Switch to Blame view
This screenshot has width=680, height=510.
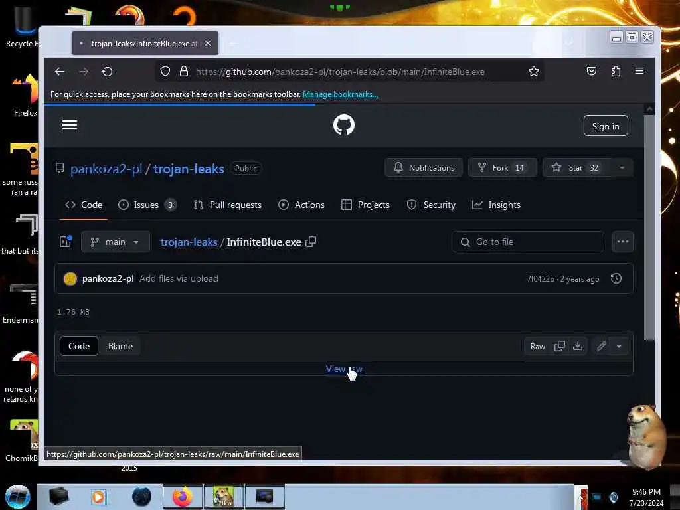click(120, 346)
